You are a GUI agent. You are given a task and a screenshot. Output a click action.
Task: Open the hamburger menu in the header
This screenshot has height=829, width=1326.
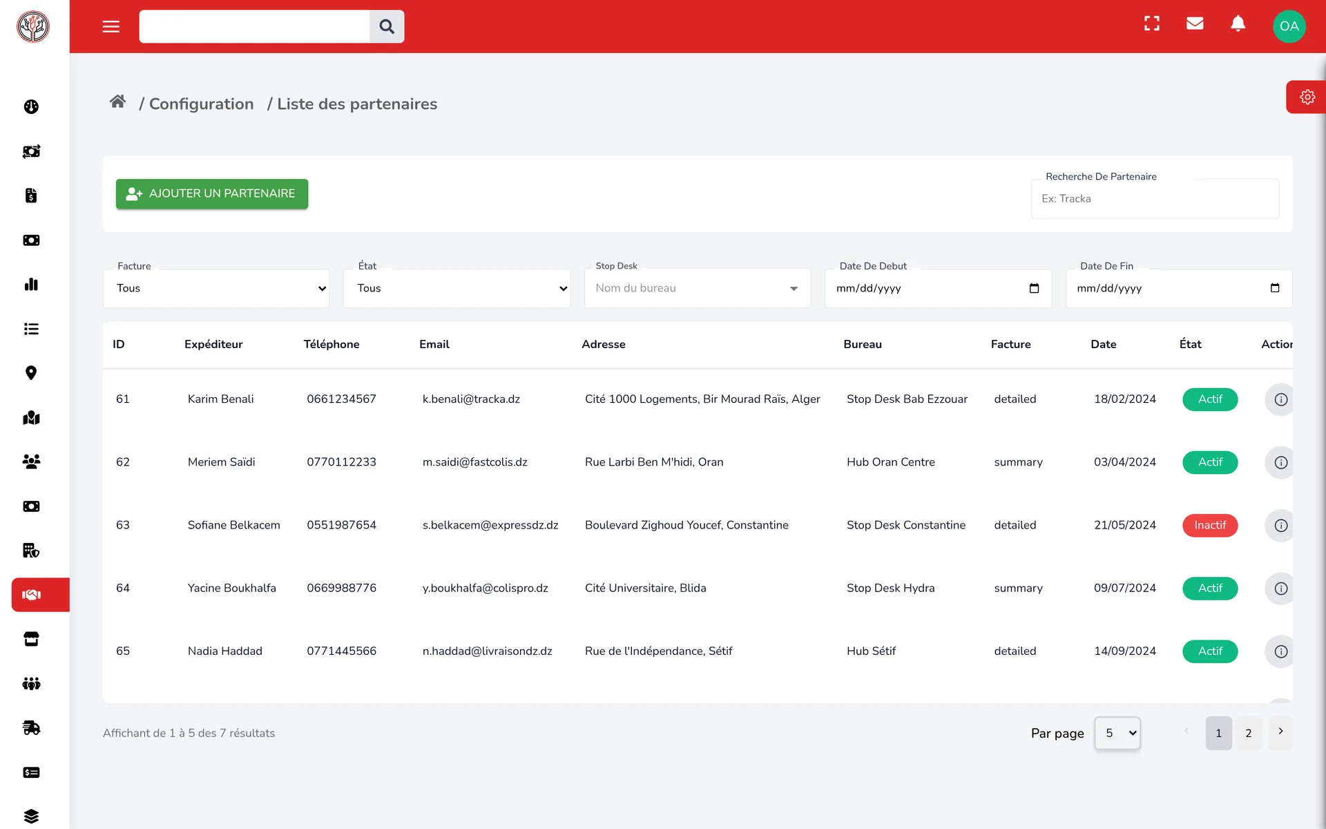coord(110,26)
